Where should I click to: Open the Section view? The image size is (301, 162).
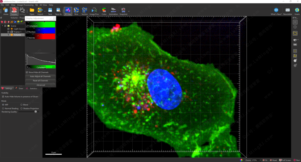pyautogui.click(x=84, y=11)
